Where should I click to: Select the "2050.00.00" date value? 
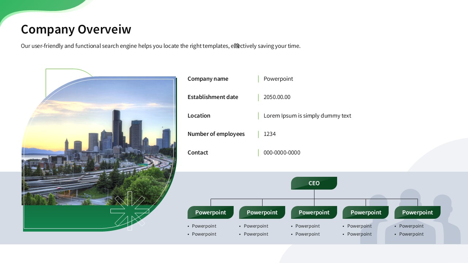(277, 97)
